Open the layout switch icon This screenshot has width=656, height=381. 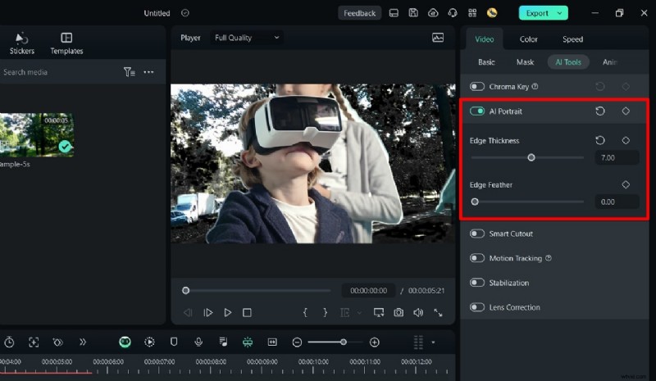(394, 13)
